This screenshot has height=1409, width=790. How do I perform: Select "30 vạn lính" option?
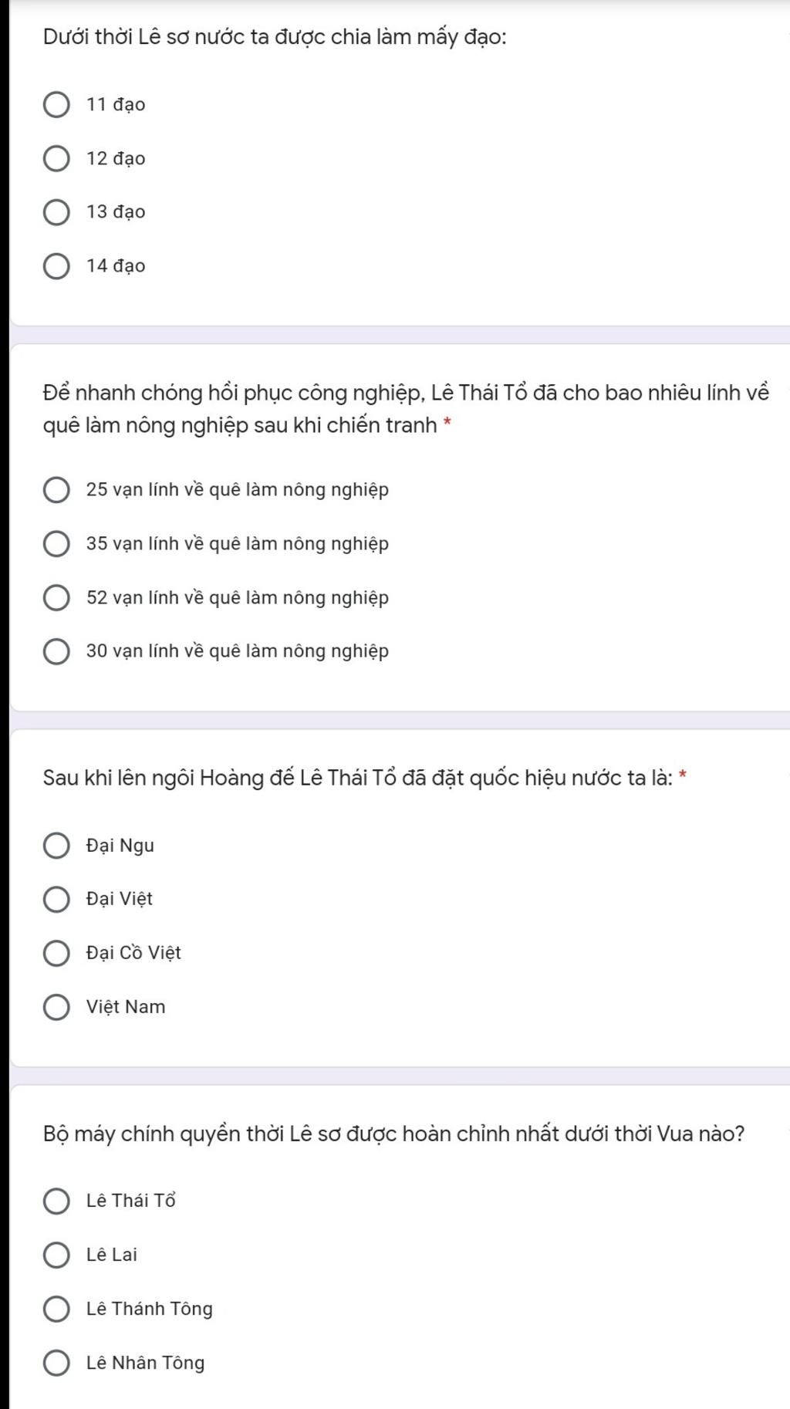tap(56, 651)
